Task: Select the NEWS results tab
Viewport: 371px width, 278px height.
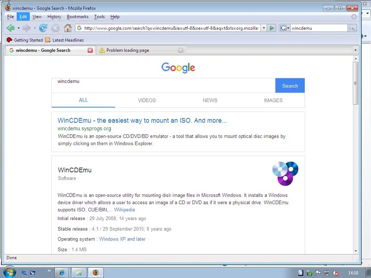Action: click(210, 100)
